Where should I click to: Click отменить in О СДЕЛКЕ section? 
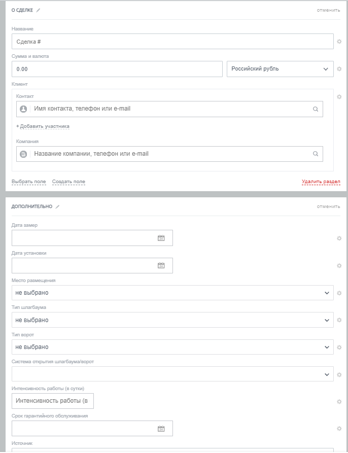pos(328,10)
